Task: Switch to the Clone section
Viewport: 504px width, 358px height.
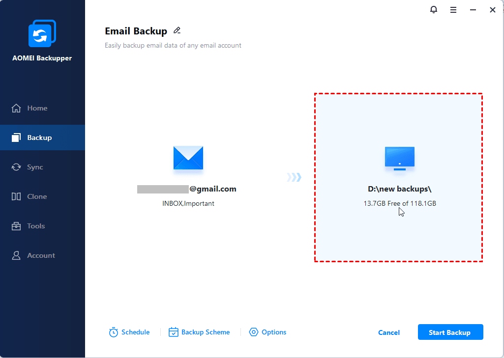Action: click(37, 196)
